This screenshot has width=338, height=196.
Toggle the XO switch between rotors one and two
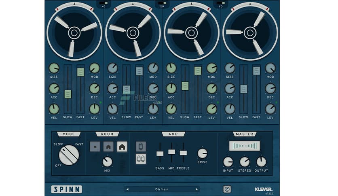(104, 3)
